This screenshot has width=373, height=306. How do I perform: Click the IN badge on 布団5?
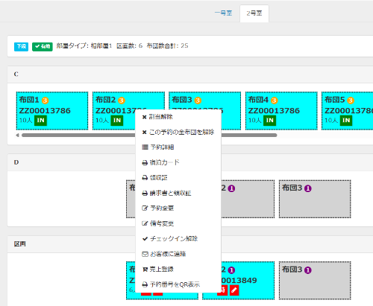click(346, 121)
